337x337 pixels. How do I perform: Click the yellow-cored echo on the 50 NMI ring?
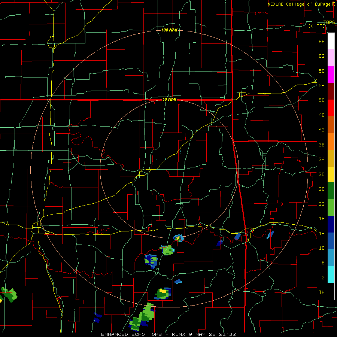tap(178, 238)
